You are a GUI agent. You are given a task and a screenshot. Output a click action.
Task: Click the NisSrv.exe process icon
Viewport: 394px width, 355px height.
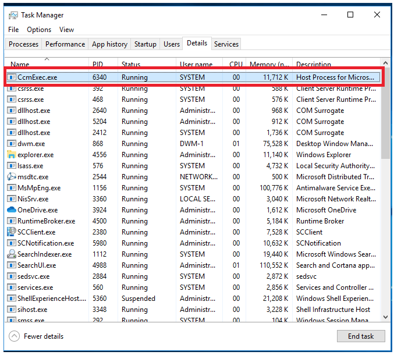click(x=11, y=198)
